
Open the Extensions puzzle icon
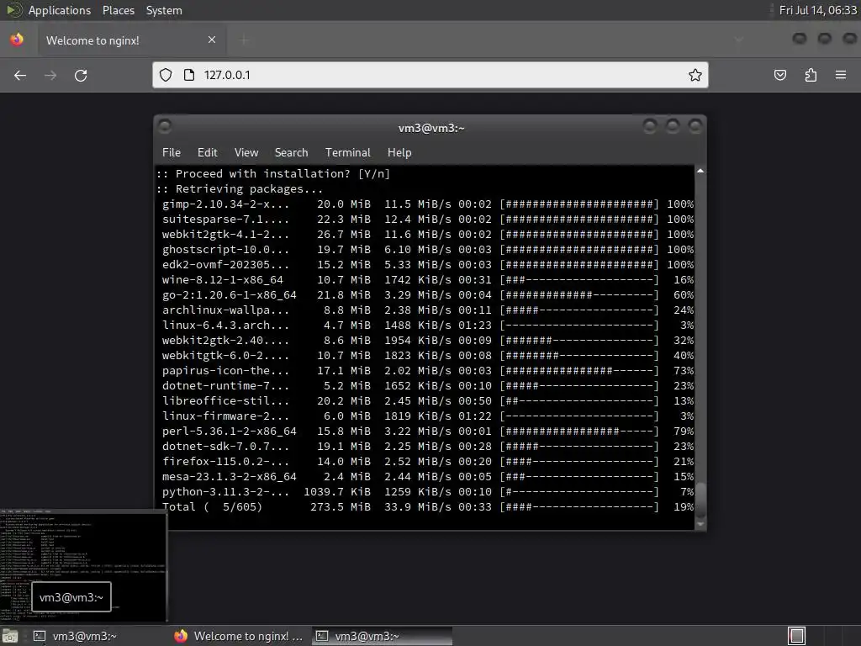tap(811, 75)
